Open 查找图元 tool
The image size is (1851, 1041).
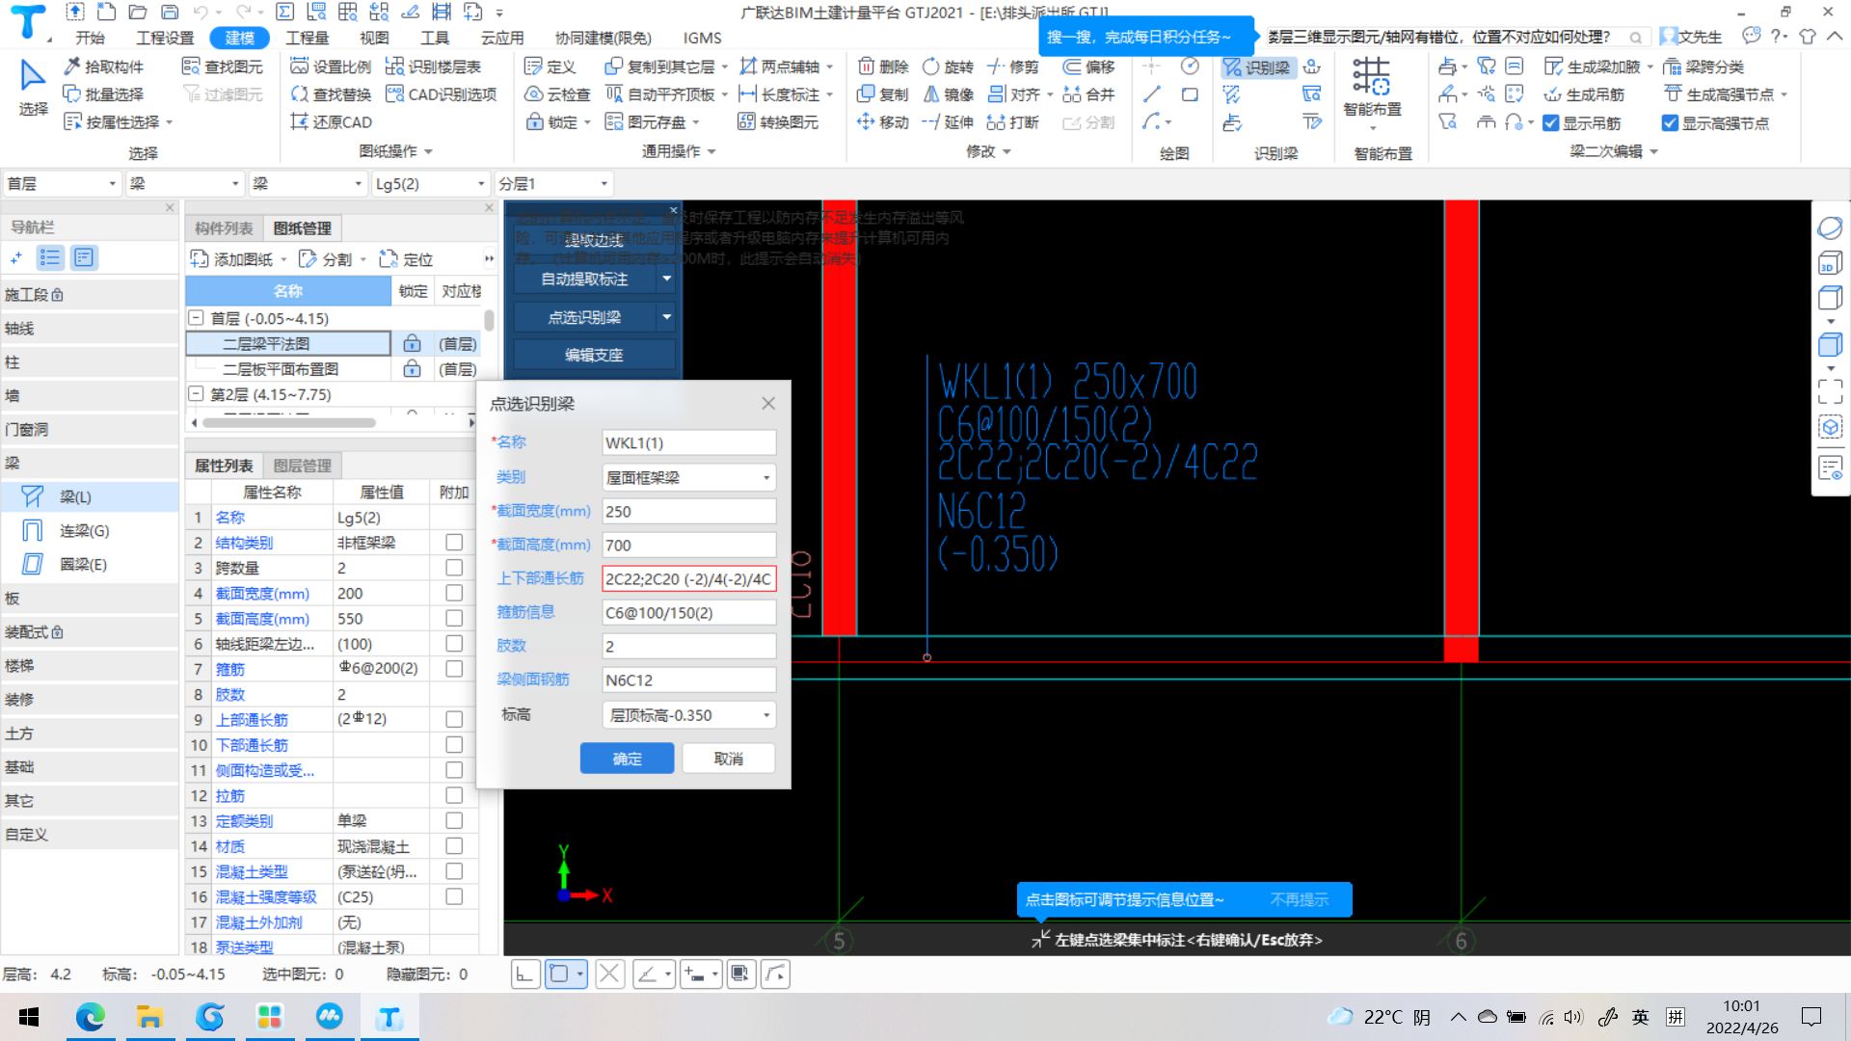(223, 67)
